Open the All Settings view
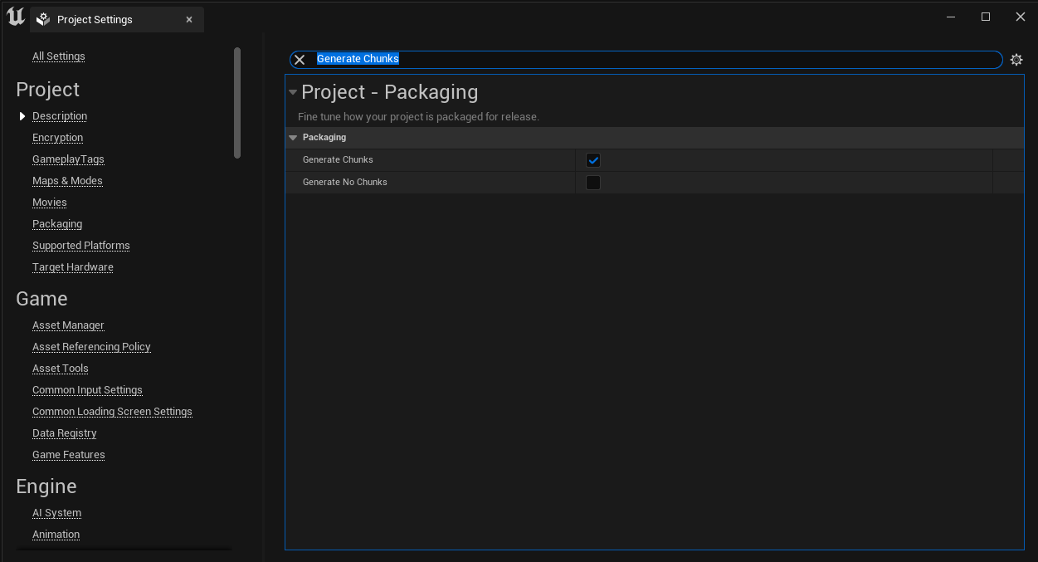This screenshot has width=1038, height=562. pos(58,56)
